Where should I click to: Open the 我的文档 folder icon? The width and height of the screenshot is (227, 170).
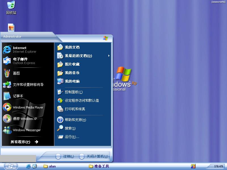point(60,47)
